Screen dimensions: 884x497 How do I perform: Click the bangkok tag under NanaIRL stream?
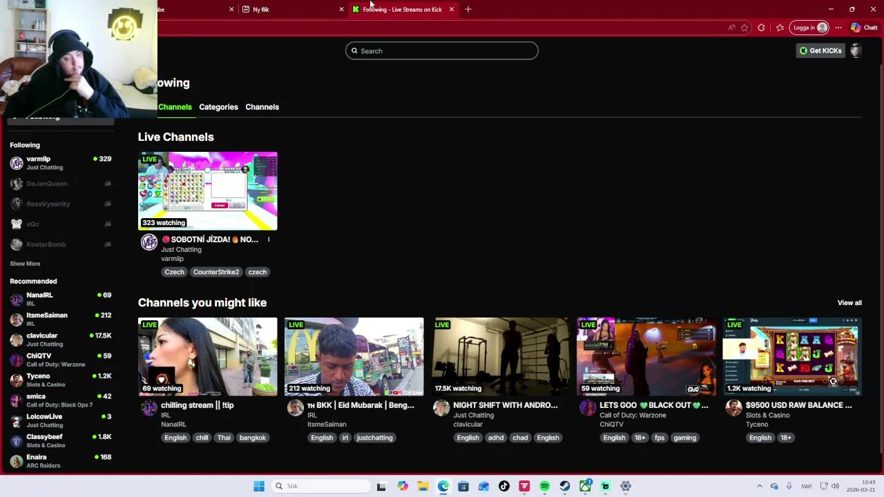click(x=253, y=438)
